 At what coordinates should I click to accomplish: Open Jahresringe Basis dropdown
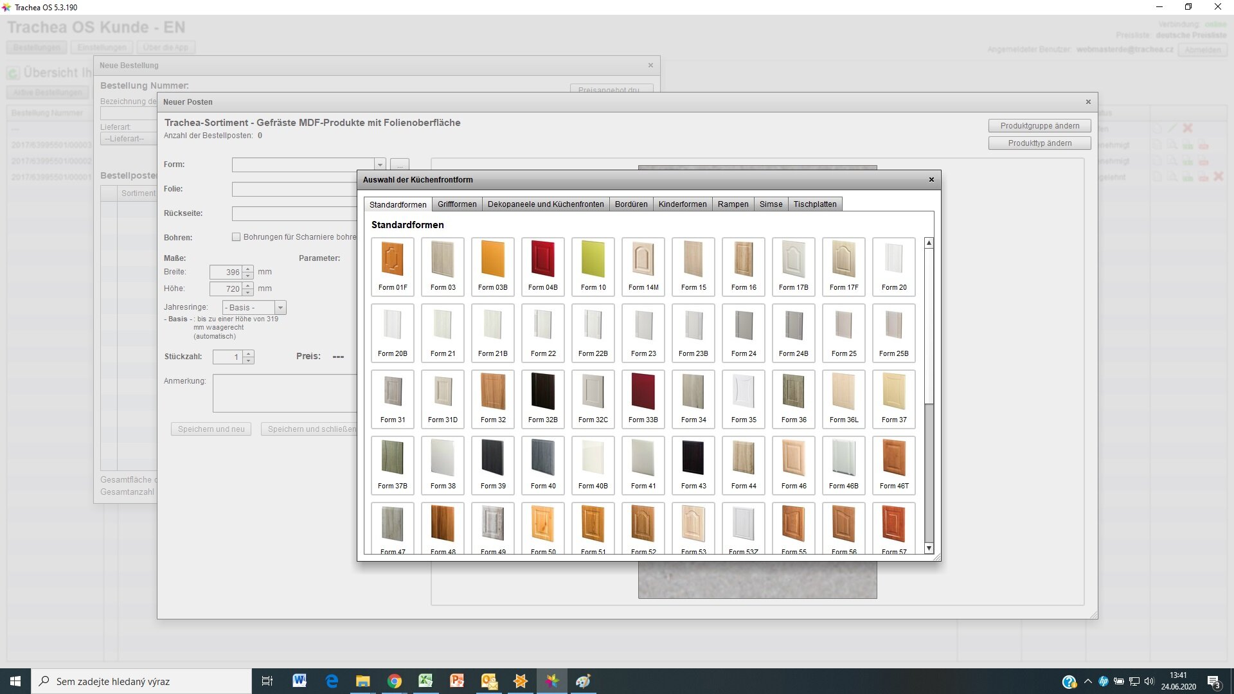pyautogui.click(x=280, y=308)
